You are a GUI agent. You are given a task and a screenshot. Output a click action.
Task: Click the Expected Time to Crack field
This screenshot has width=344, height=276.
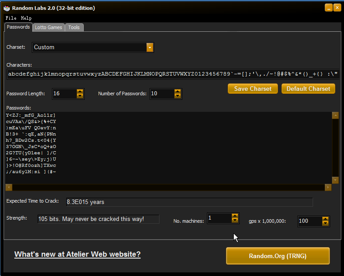189,202
